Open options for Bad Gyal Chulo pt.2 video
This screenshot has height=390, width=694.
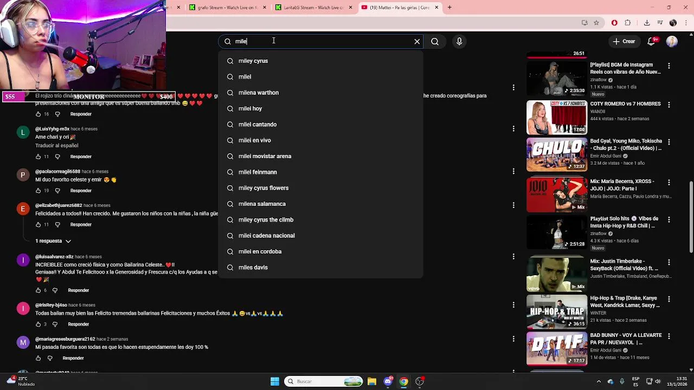pos(669,142)
